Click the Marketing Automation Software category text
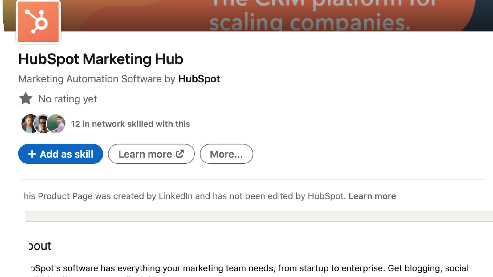493x277 pixels. click(90, 79)
